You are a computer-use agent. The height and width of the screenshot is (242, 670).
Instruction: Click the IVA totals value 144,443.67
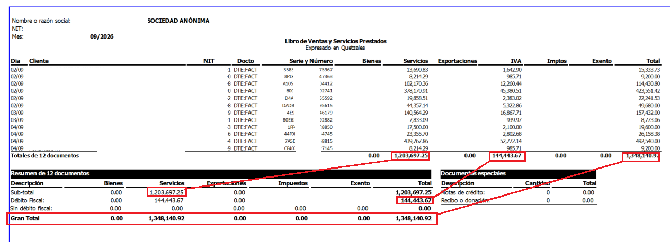click(507, 156)
